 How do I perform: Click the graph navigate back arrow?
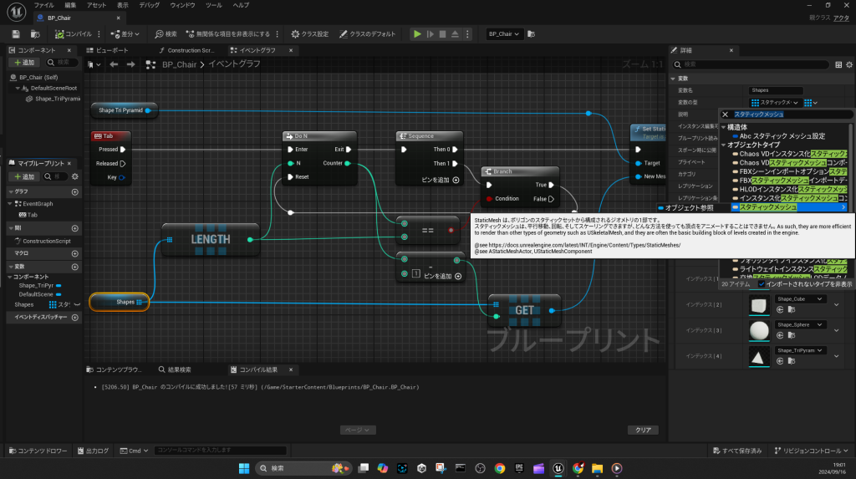[x=114, y=64]
